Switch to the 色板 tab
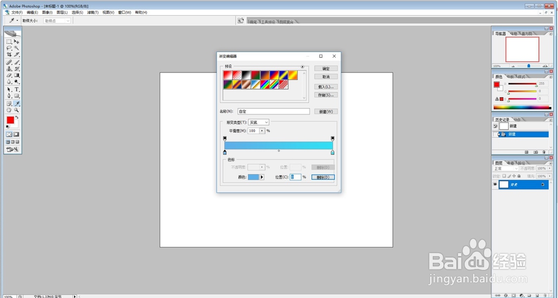558x298 pixels. coord(511,76)
